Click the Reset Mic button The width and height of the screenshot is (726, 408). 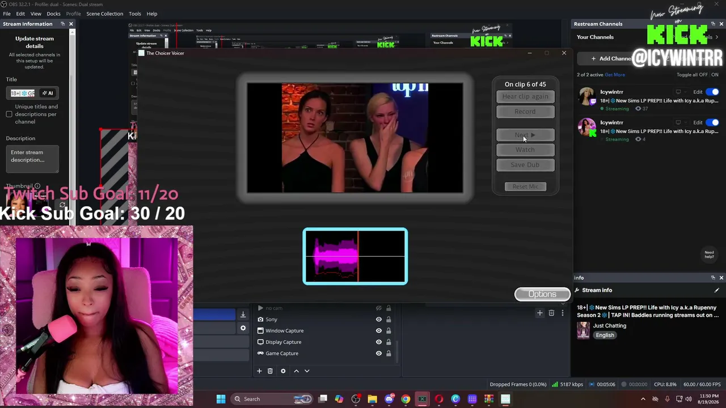[x=525, y=186]
